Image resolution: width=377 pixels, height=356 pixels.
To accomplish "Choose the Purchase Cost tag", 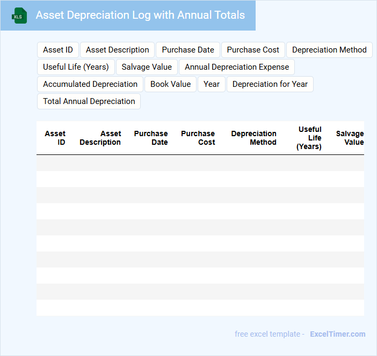I will (x=253, y=50).
